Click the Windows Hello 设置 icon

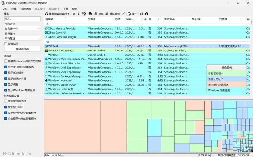(x=46, y=89)
